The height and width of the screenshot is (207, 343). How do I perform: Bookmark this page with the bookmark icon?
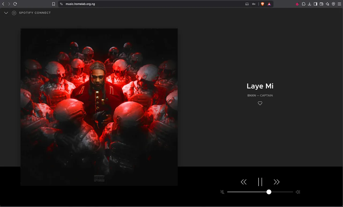[x=54, y=4]
